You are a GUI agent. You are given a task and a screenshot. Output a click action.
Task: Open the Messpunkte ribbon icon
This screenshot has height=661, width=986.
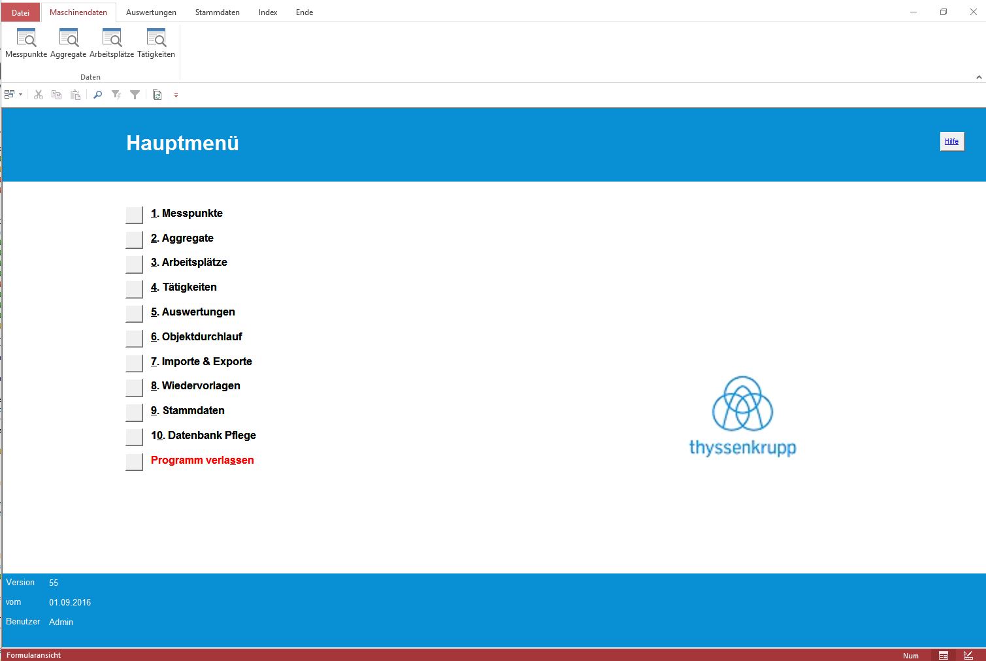pyautogui.click(x=26, y=43)
